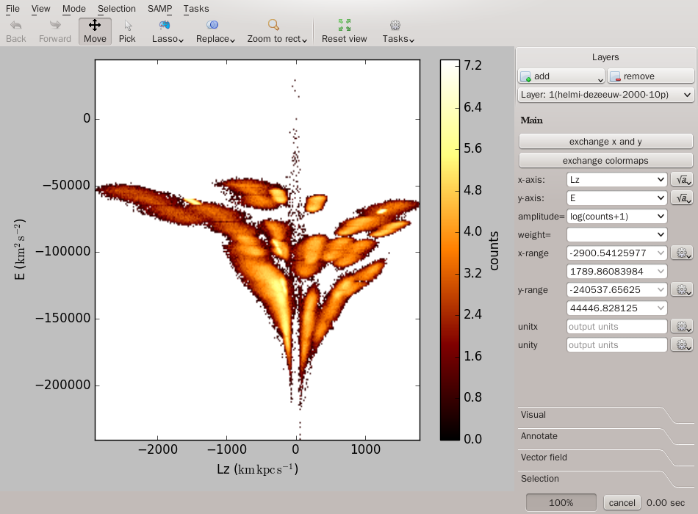Switch to the Vector field tab

(x=544, y=457)
